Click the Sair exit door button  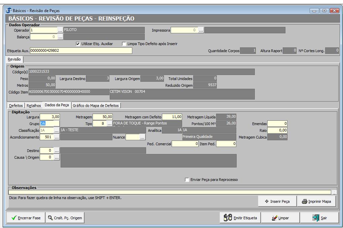(319, 218)
